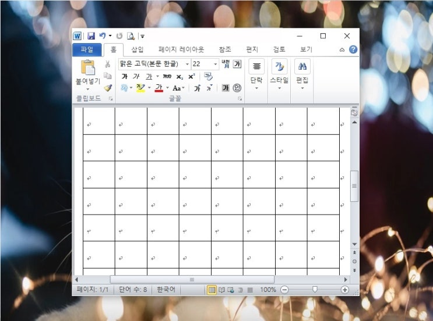Expand the Customize Quick Access Toolbar arrow
433x321 pixels.
(x=143, y=36)
